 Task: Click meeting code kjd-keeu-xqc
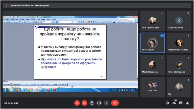(x=11, y=103)
